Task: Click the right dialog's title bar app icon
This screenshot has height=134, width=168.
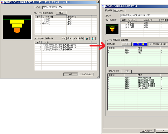Action: click(x=103, y=6)
